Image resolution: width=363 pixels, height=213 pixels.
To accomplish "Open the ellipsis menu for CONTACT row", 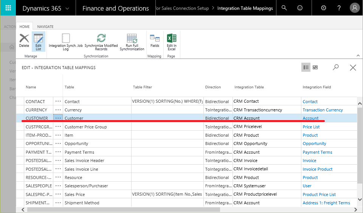I will 58,101.
